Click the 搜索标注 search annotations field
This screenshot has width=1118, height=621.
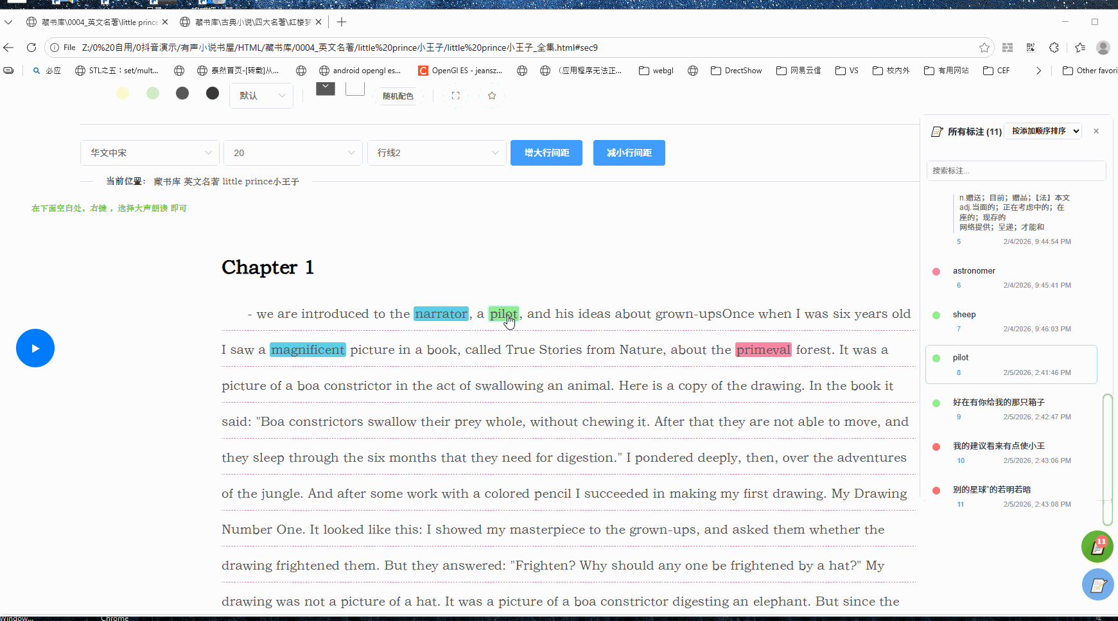1016,171
